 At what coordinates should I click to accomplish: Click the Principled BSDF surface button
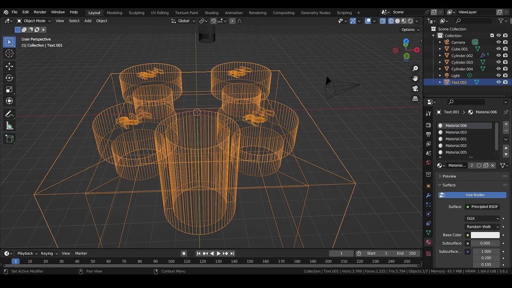tap(483, 207)
